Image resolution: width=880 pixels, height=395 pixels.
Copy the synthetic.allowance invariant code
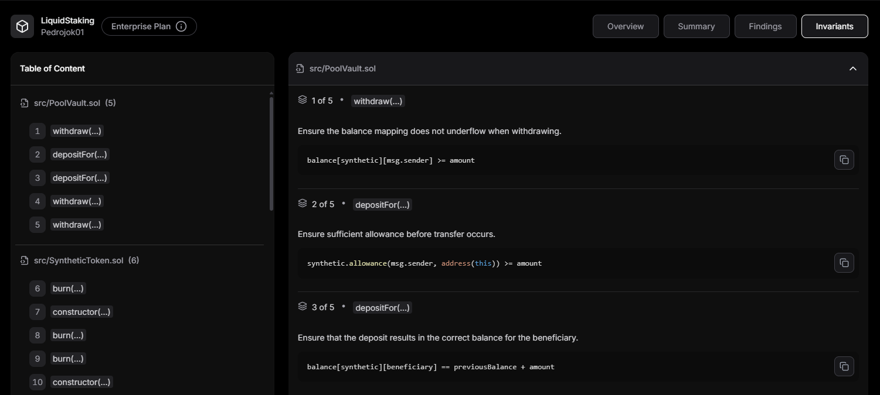click(x=844, y=263)
